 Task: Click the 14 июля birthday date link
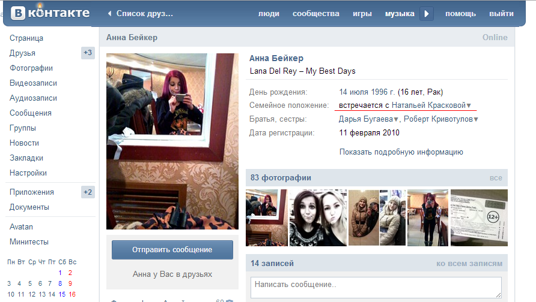354,92
